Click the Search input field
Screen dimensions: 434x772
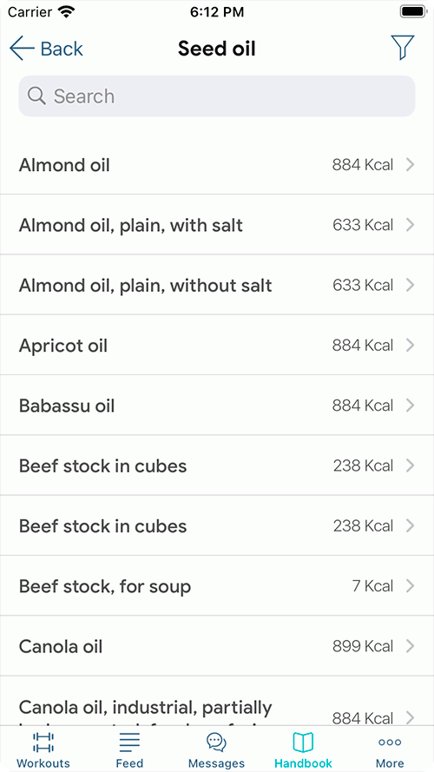217,96
